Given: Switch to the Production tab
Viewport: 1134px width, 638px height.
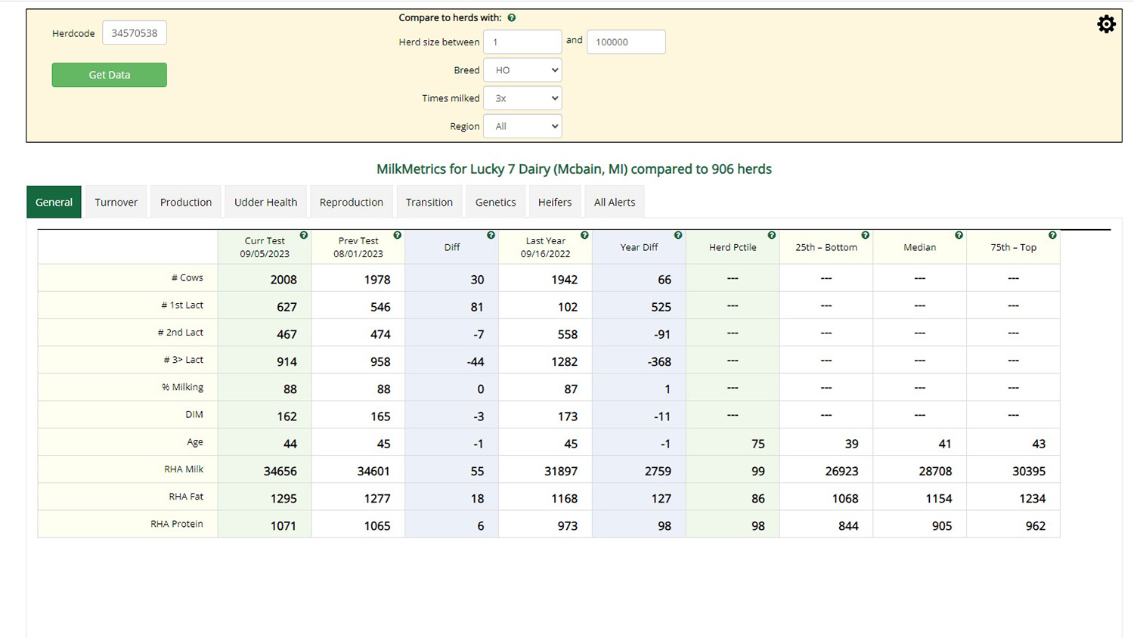Looking at the screenshot, I should pyautogui.click(x=186, y=202).
